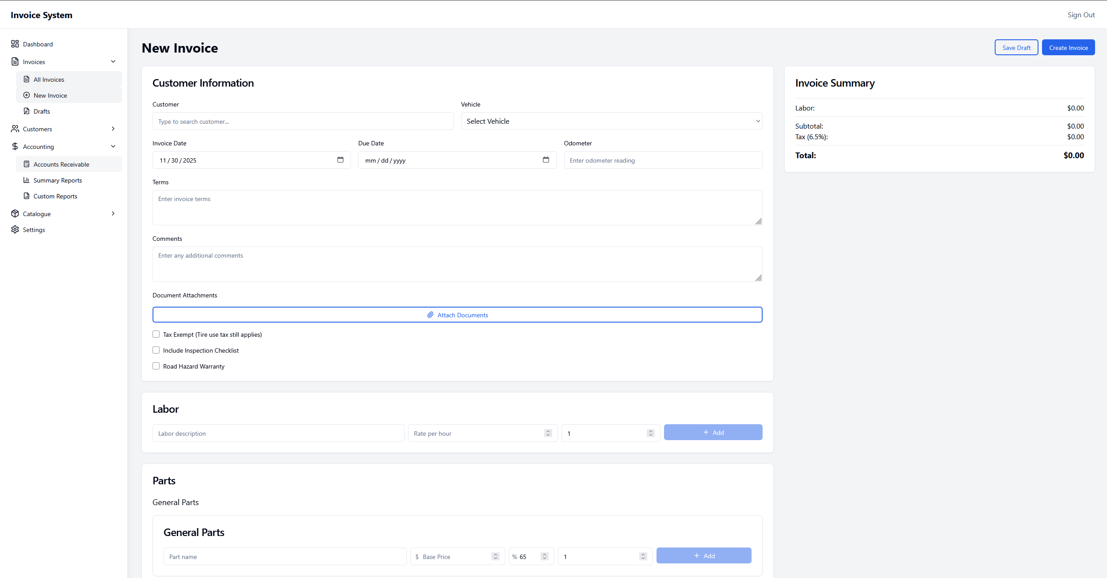Click the customer search field
The width and height of the screenshot is (1107, 578).
pos(302,121)
